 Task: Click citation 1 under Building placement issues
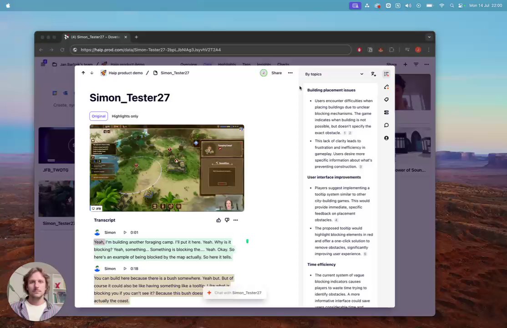[345, 133]
